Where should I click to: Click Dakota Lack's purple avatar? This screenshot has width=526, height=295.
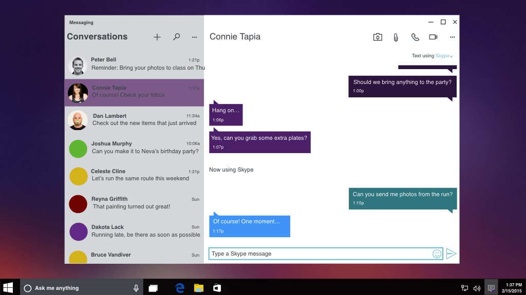tap(79, 231)
